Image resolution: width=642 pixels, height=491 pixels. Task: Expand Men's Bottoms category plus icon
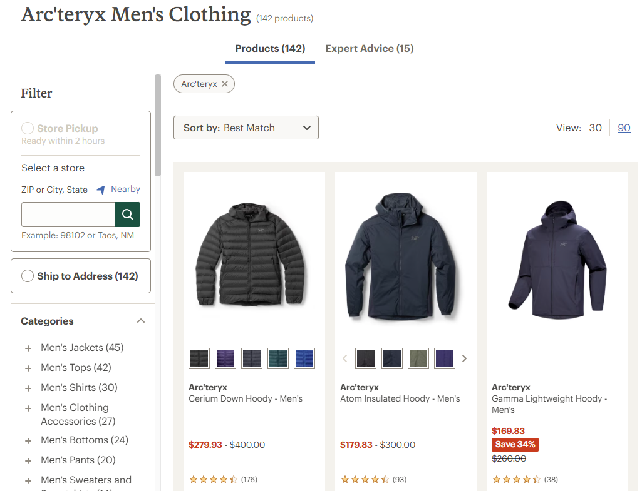tap(28, 441)
